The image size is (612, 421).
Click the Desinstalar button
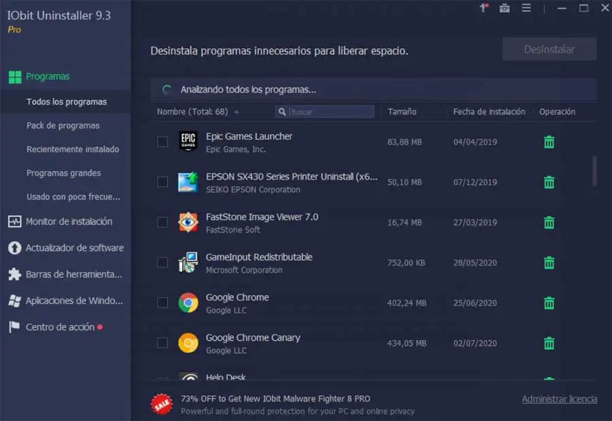(x=549, y=49)
